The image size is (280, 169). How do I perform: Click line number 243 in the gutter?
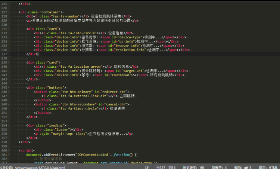(x=4, y=79)
